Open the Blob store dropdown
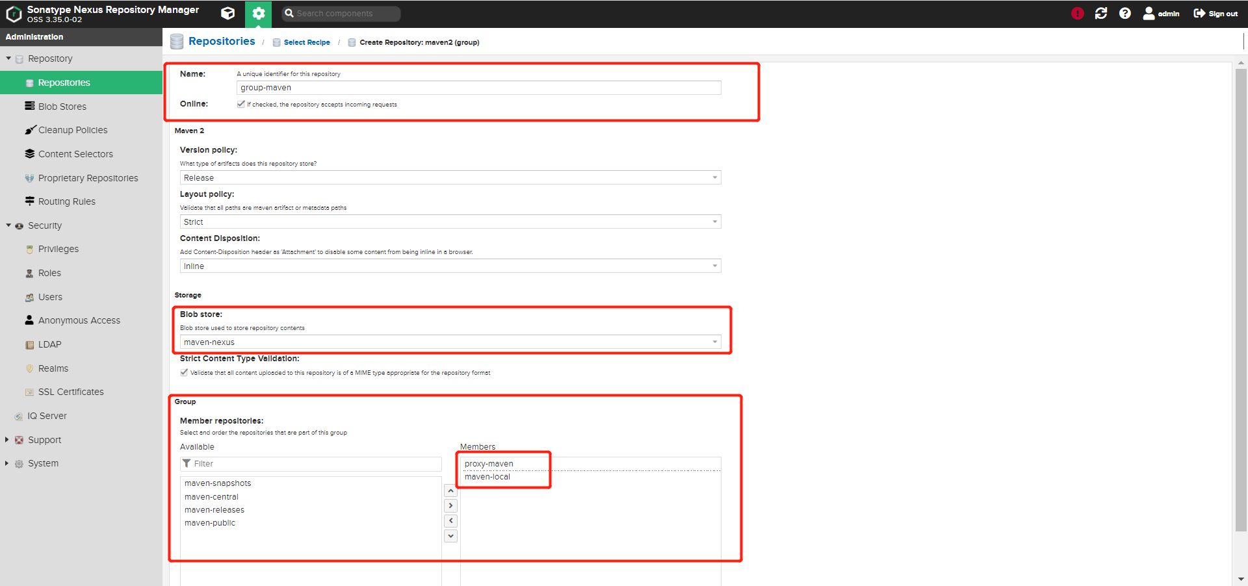The height and width of the screenshot is (586, 1248). coord(450,342)
